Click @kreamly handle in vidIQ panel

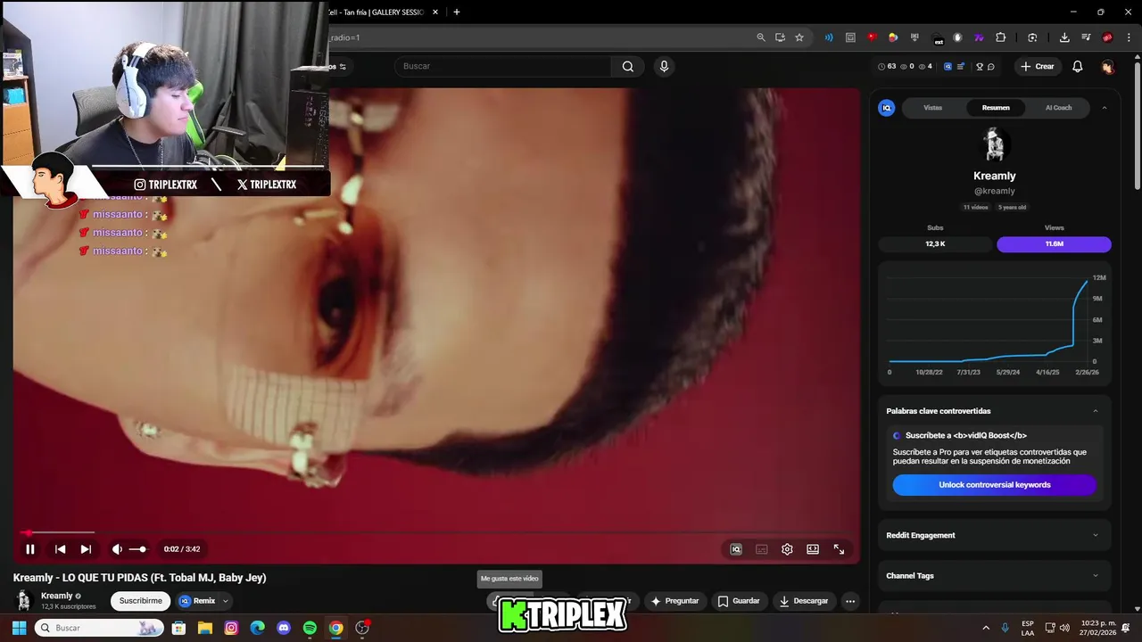(x=994, y=191)
